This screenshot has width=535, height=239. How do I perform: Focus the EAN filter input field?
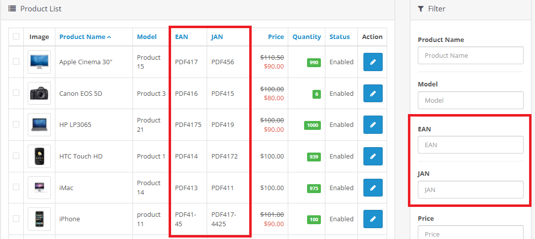pyautogui.click(x=470, y=145)
